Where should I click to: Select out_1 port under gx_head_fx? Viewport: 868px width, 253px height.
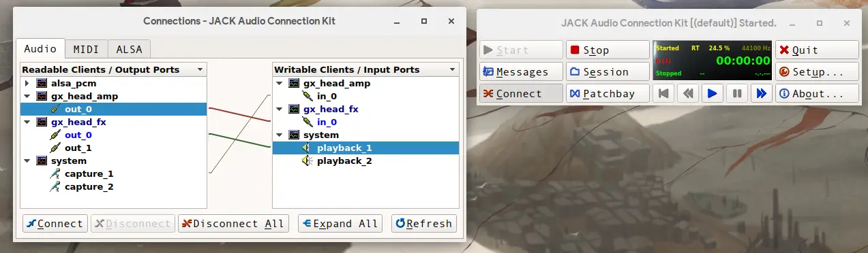click(78, 148)
